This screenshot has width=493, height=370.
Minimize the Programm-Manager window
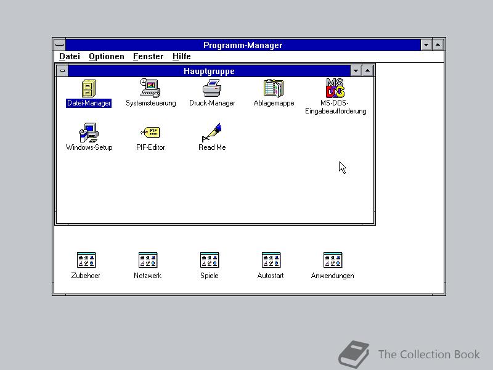tap(426, 45)
